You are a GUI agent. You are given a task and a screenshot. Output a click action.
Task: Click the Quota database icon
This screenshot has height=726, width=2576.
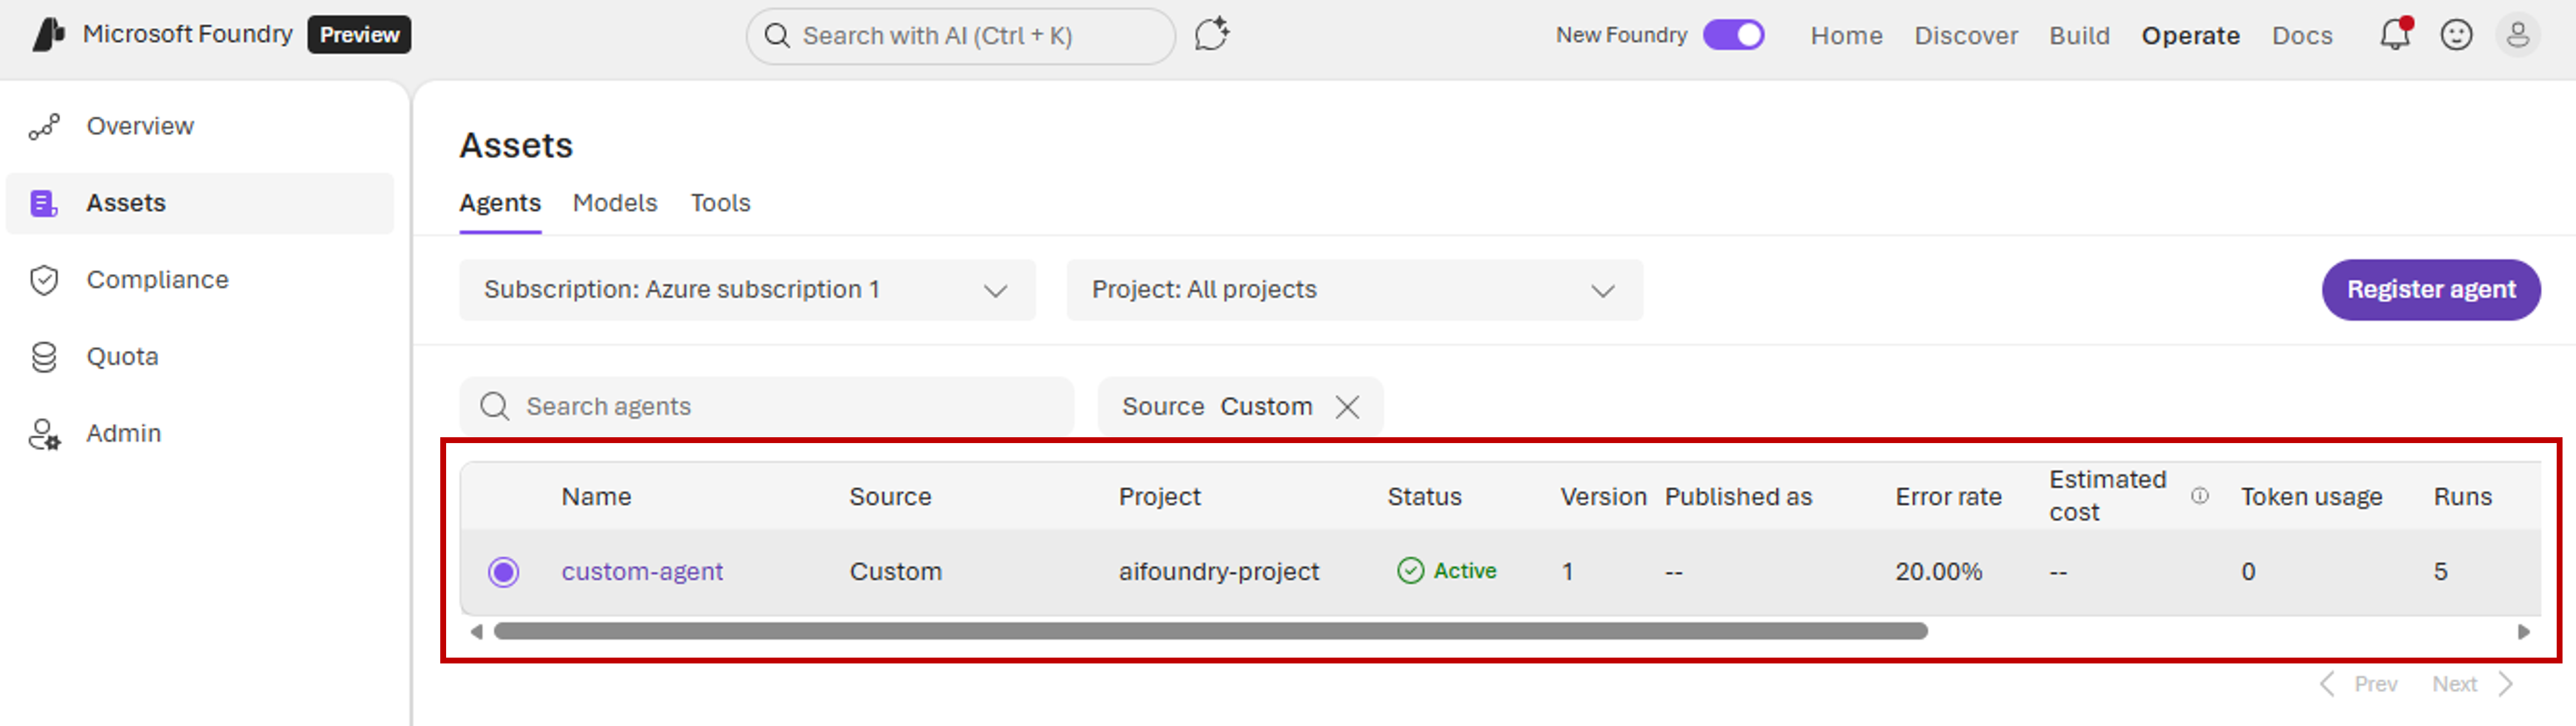click(x=44, y=357)
